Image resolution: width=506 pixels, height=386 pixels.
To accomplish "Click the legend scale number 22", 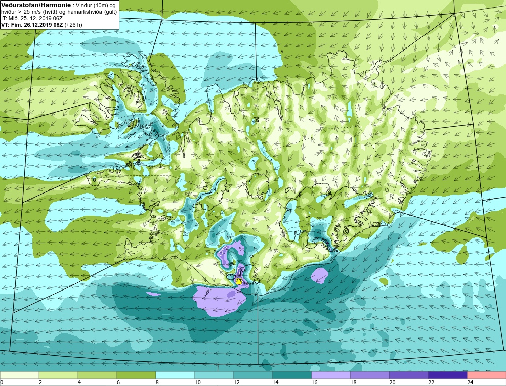I will tap(431, 382).
